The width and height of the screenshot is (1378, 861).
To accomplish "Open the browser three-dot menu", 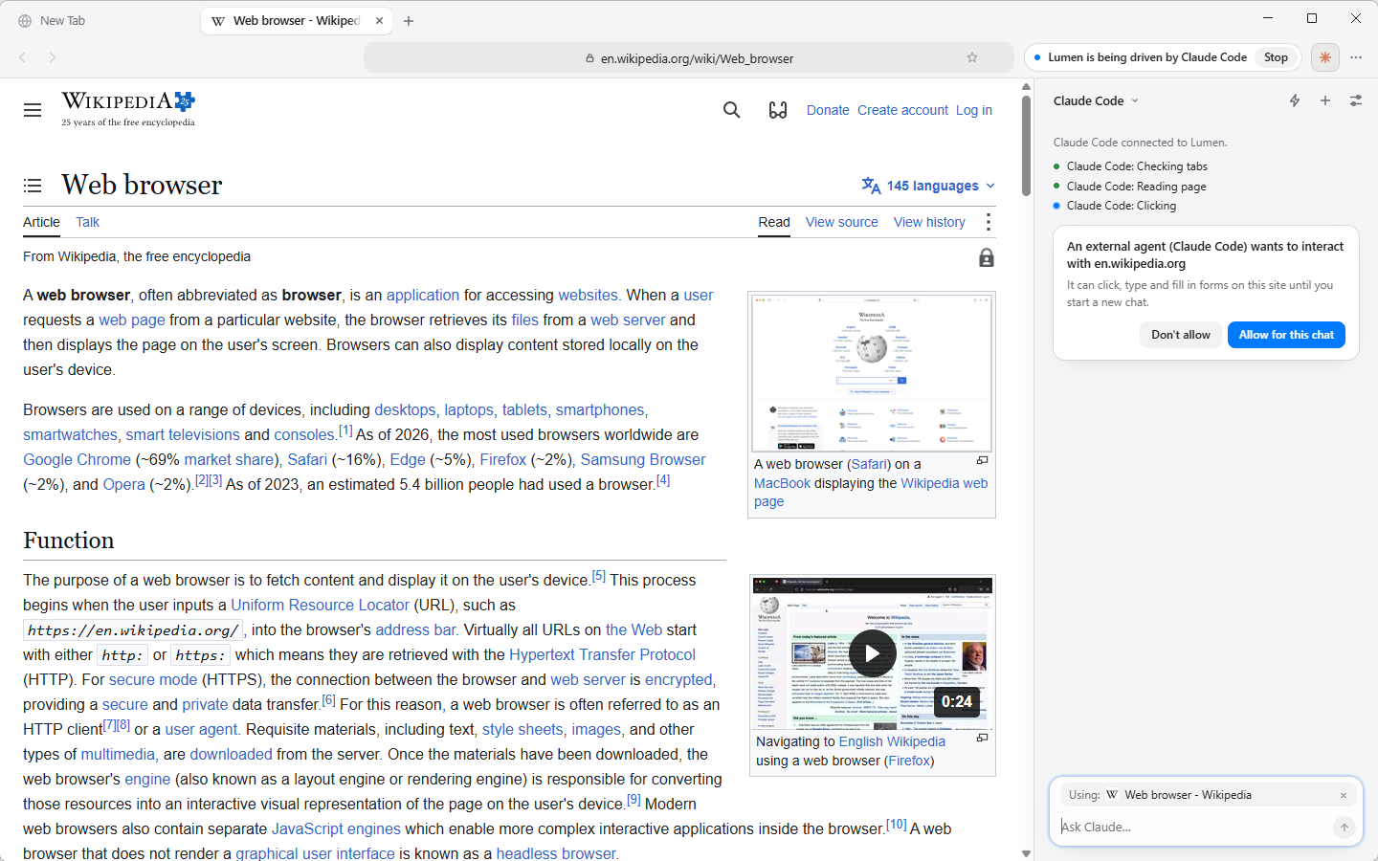I will click(x=1356, y=57).
